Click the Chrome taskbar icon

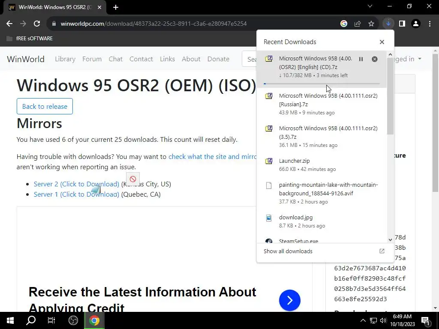point(94,320)
